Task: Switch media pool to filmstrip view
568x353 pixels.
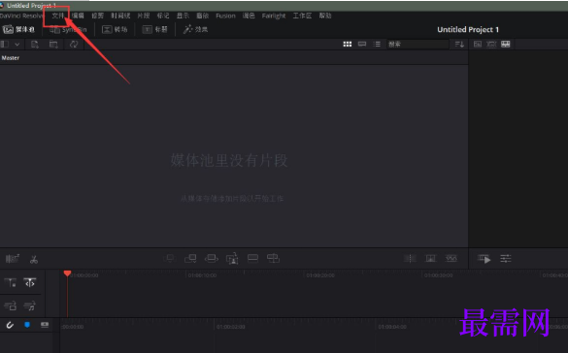Action: [x=362, y=45]
